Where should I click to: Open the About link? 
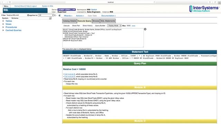click(x=22, y=6)
